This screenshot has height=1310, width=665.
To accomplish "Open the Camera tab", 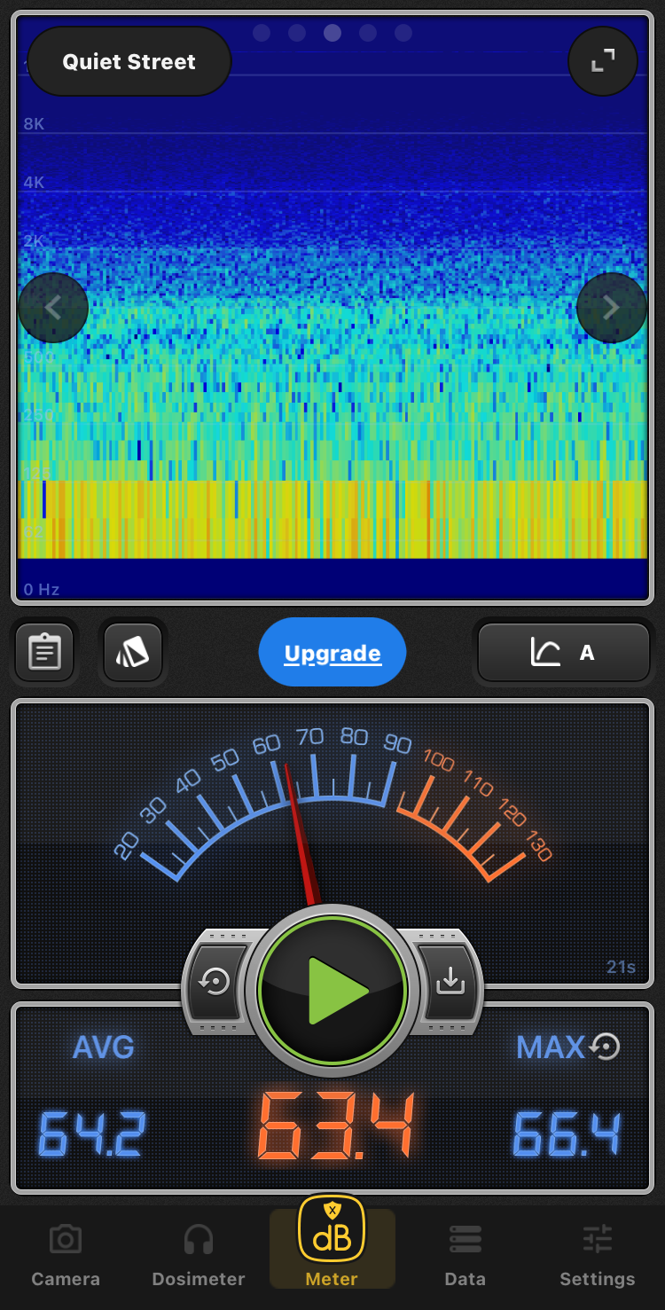I will 66,1255.
